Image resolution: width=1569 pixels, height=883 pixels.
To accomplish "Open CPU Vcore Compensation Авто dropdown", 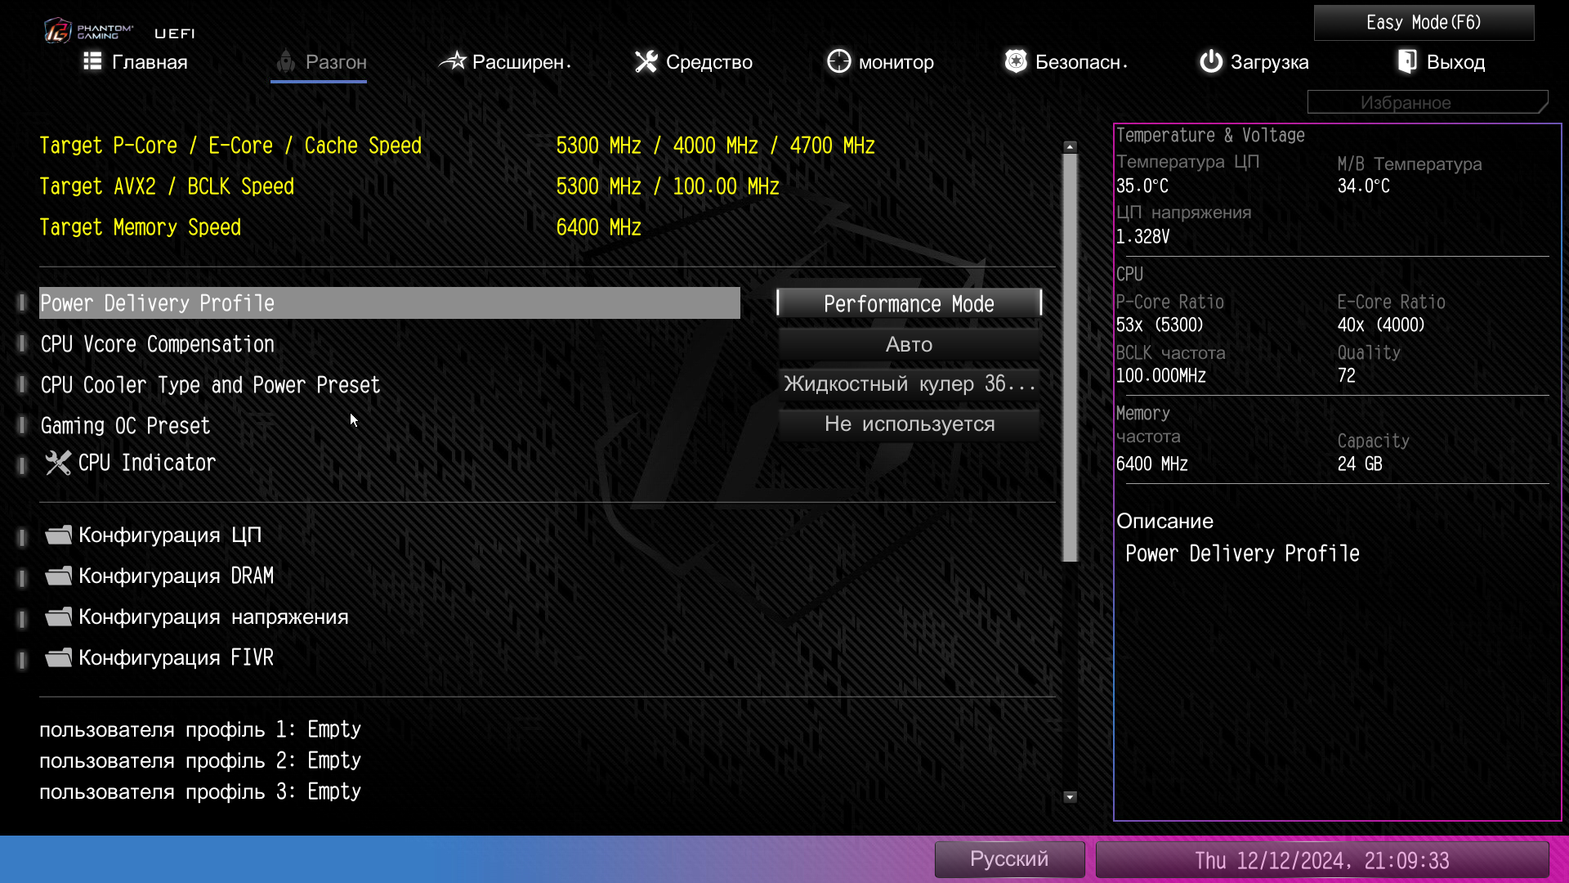I will (909, 344).
